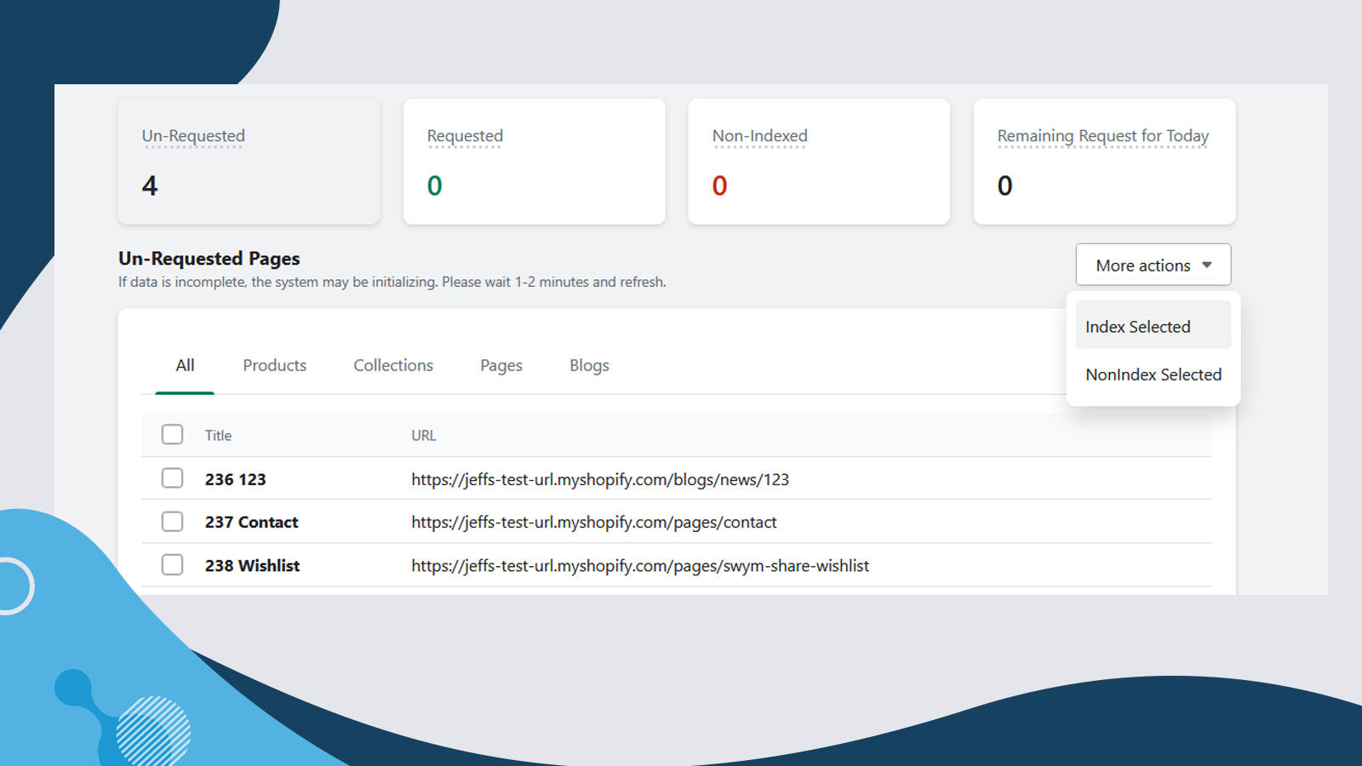View the Non-Indexed stat card
Viewport: 1362px width, 766px height.
click(818, 162)
